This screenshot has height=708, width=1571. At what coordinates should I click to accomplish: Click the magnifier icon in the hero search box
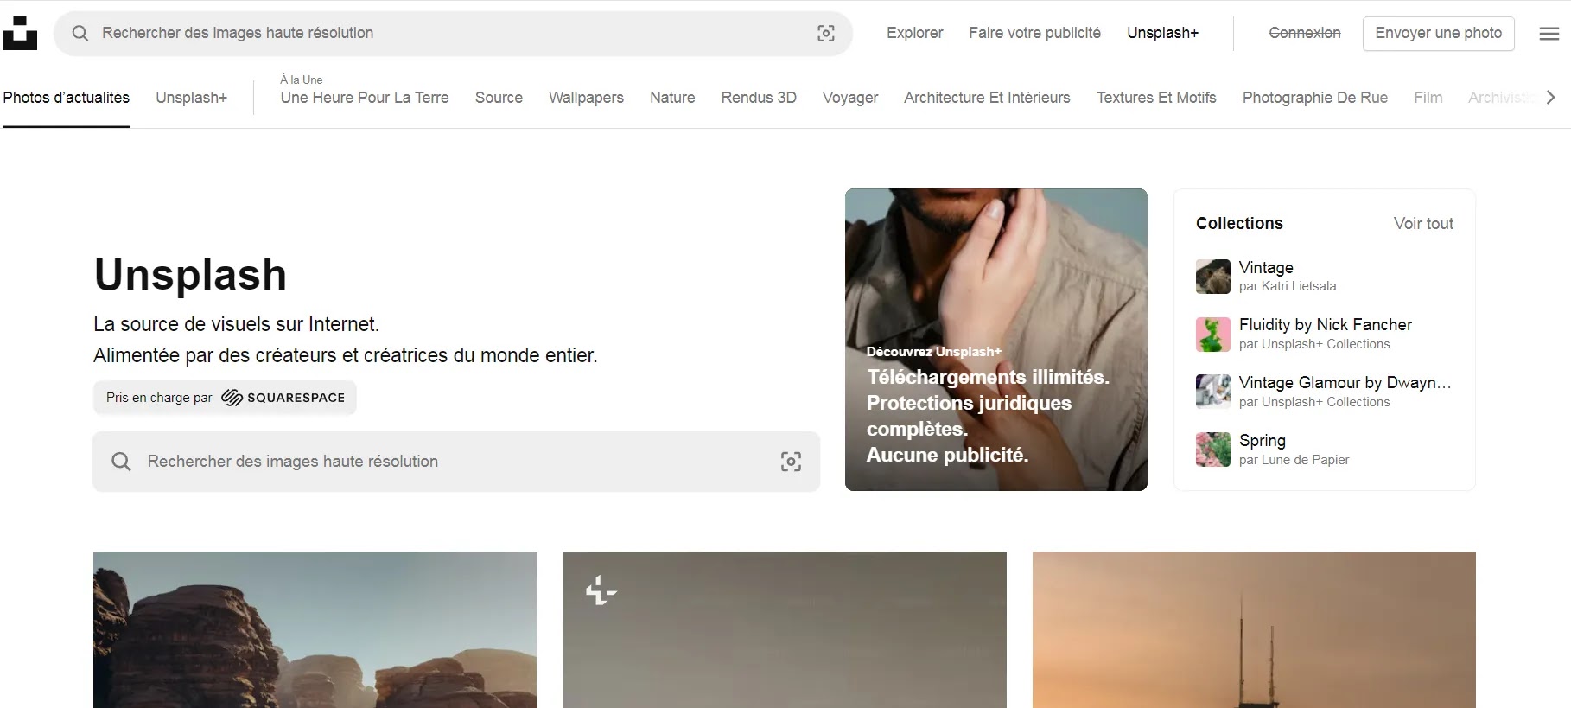(x=122, y=462)
